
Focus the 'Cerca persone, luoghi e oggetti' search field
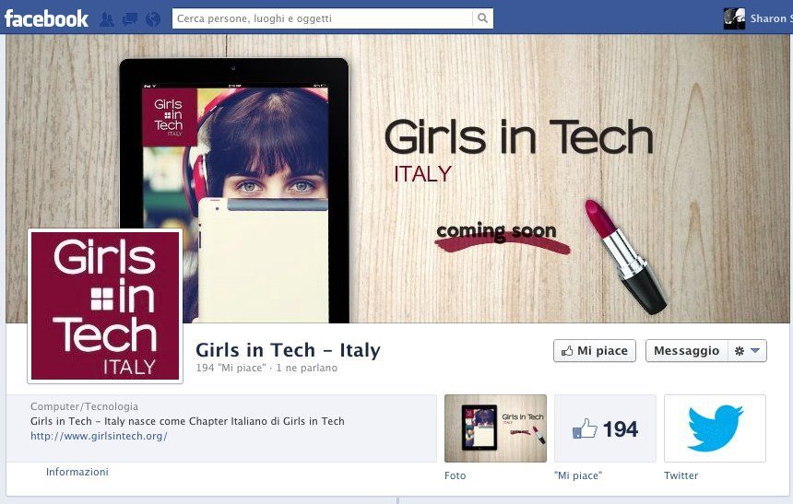[322, 18]
